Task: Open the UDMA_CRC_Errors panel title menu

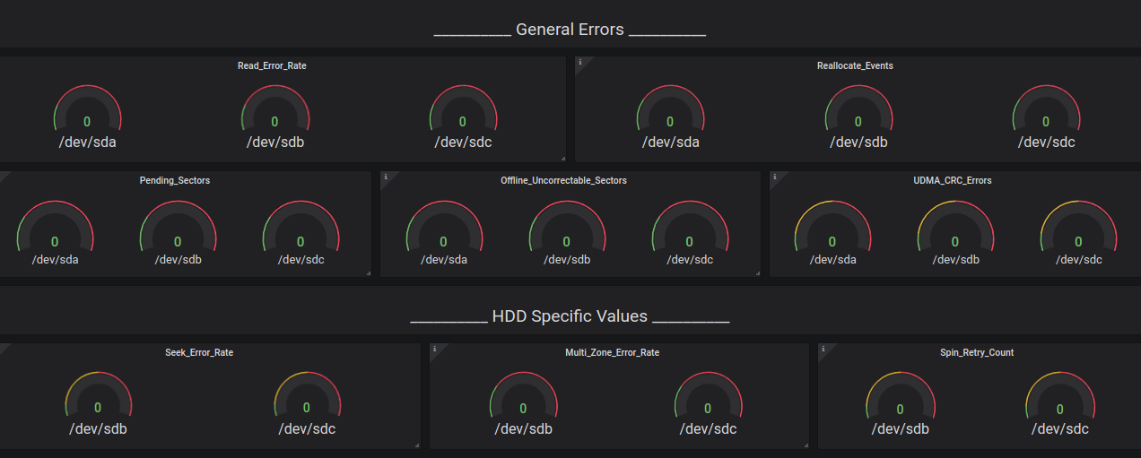Action: [x=952, y=180]
